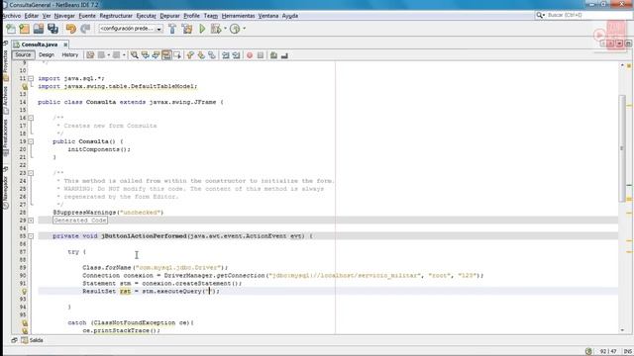Click the New File icon
The width and height of the screenshot is (634, 356).
[11, 29]
